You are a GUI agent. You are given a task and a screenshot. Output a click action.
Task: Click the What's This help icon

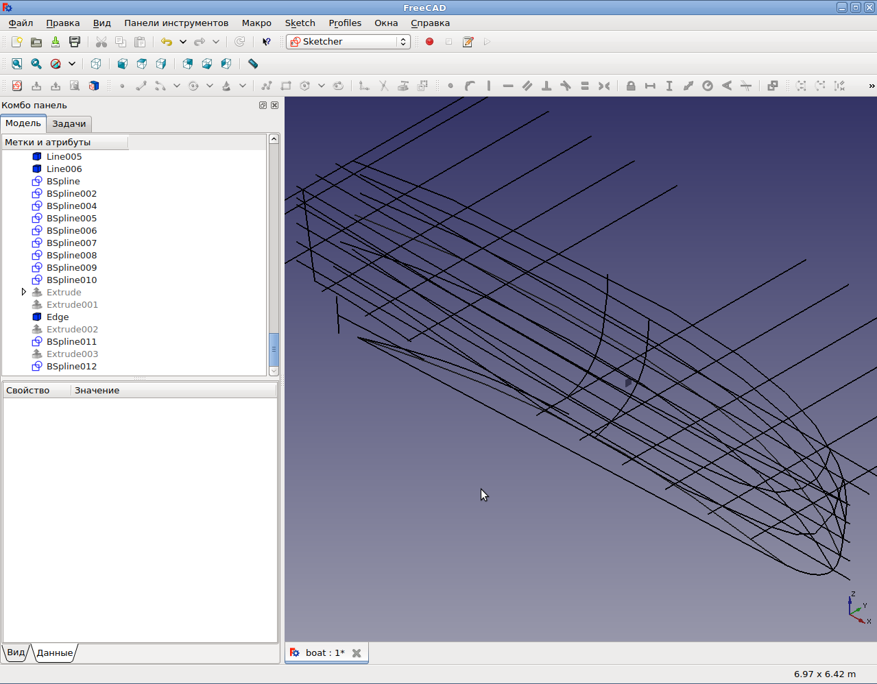coord(267,42)
